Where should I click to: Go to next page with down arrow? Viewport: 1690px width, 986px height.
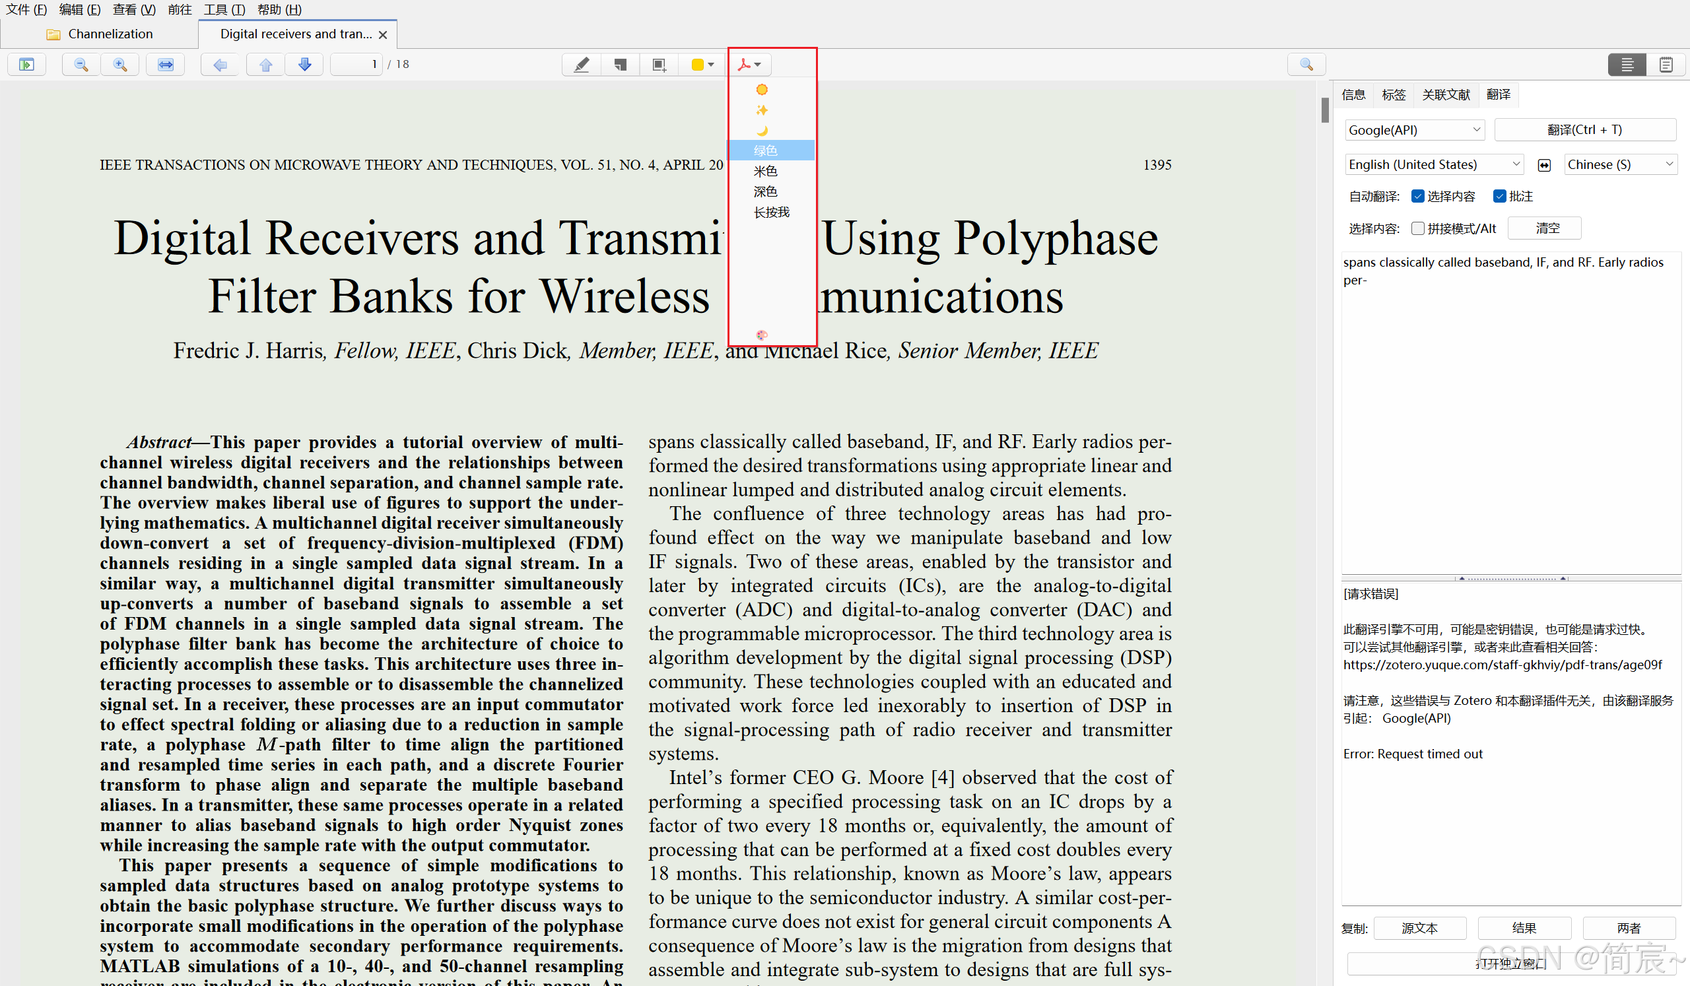point(304,65)
